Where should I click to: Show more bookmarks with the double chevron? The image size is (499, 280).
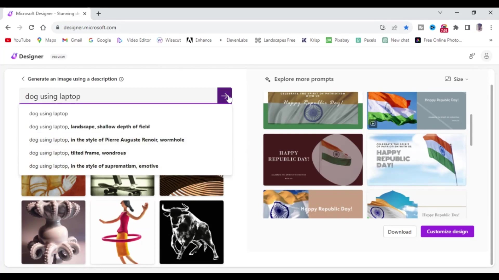pyautogui.click(x=491, y=40)
